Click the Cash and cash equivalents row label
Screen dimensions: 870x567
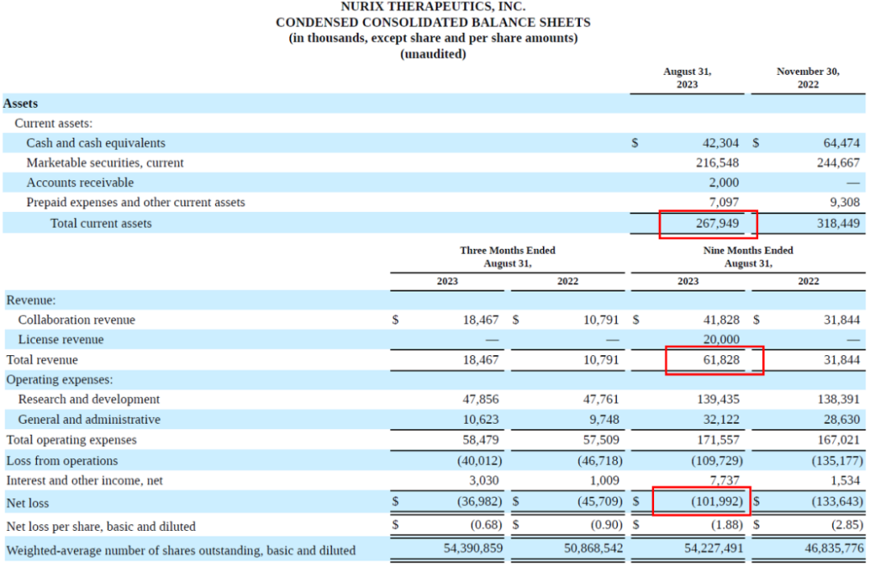[x=96, y=143]
